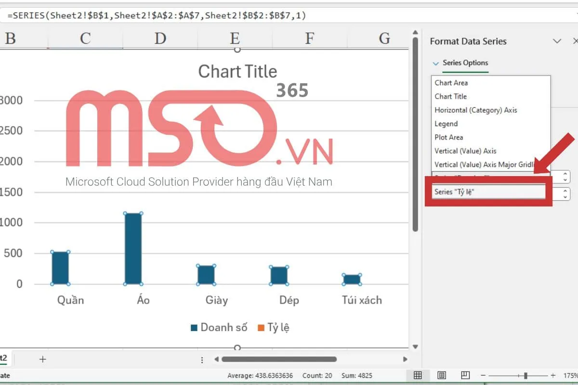The width and height of the screenshot is (578, 385).
Task: Click the zoom in plus button
Action: (553, 375)
